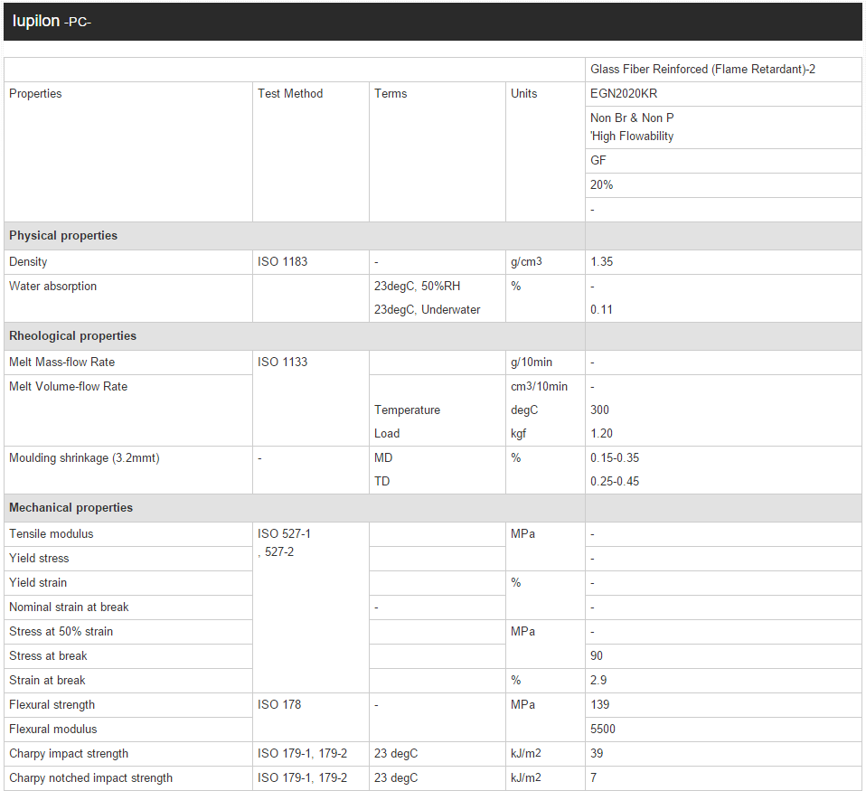Click the 'Physical properties' section heading
The image size is (866, 791).
point(63,235)
